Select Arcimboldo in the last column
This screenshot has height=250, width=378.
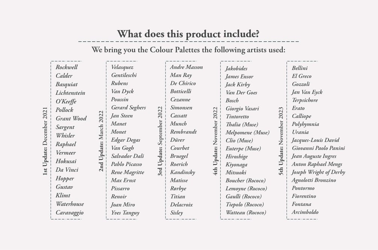pos(305,212)
